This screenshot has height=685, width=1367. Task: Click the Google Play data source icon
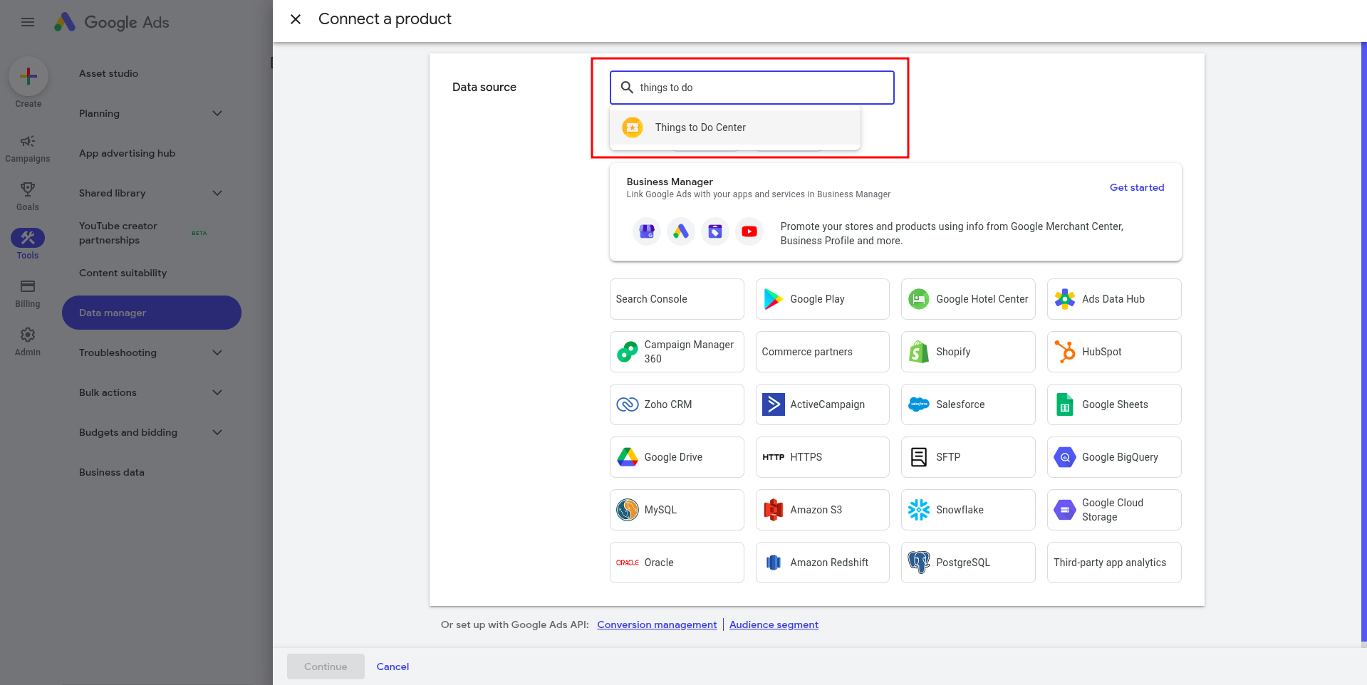click(773, 299)
